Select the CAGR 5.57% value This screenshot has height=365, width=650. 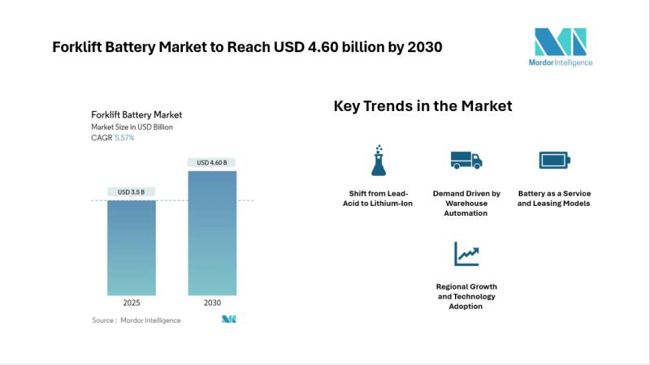[x=124, y=138]
